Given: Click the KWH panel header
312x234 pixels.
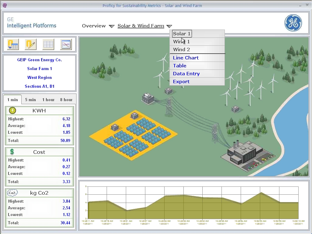Looking at the screenshot, I should (x=39, y=111).
